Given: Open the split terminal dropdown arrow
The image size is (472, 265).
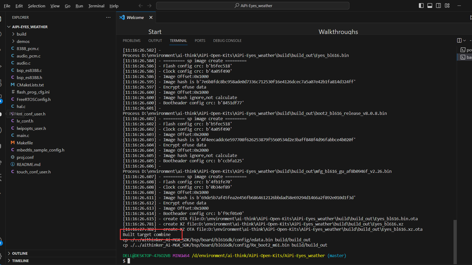Looking at the screenshot, I should tap(465, 40).
